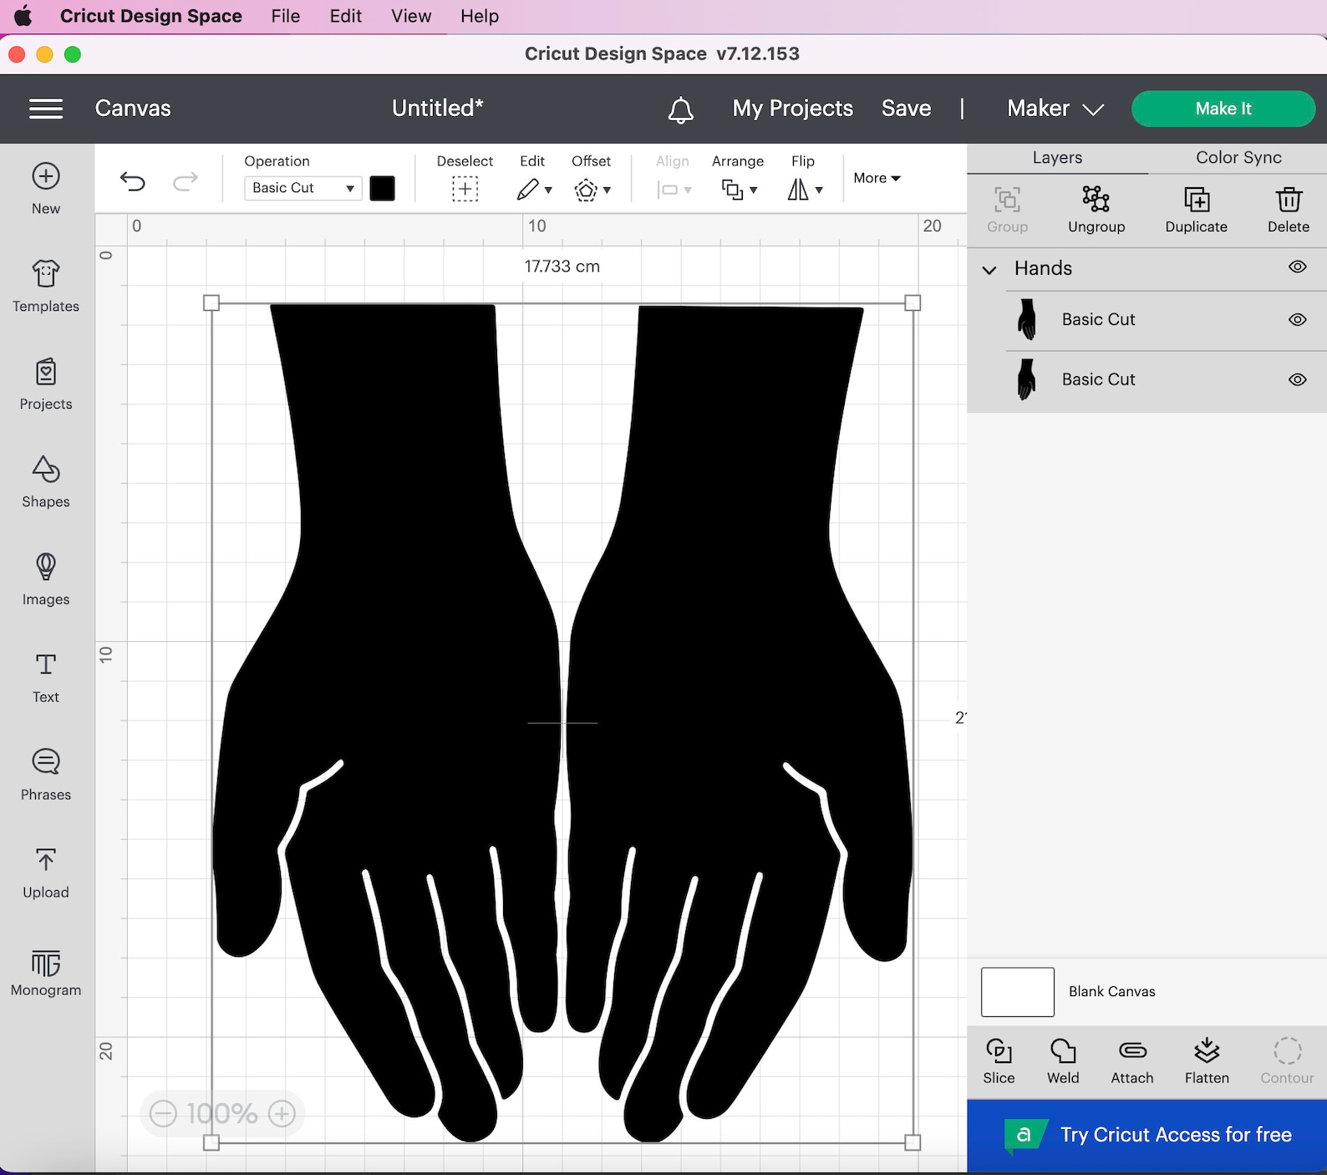Collapse the Hands group chevron

989,270
